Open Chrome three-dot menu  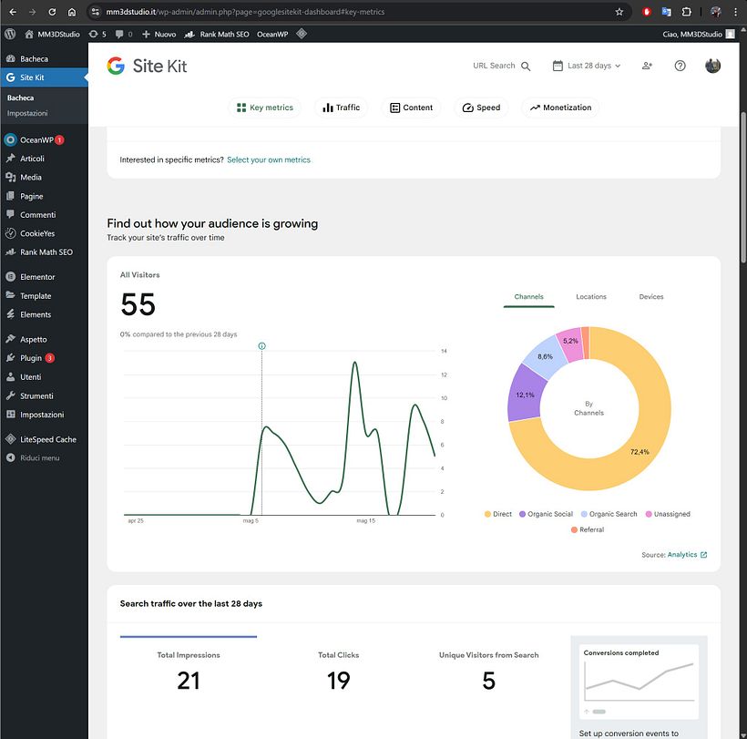735,12
